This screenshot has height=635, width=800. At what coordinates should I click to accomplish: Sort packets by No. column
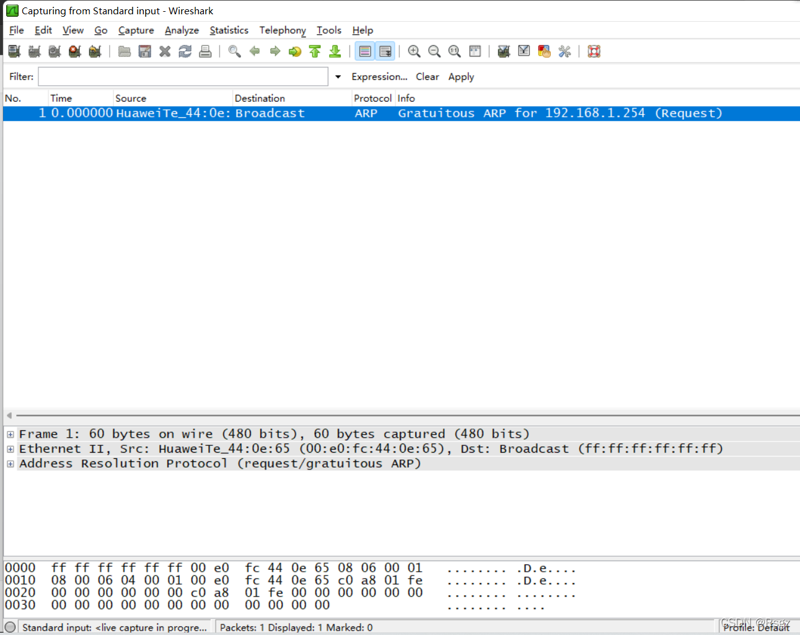pyautogui.click(x=26, y=98)
